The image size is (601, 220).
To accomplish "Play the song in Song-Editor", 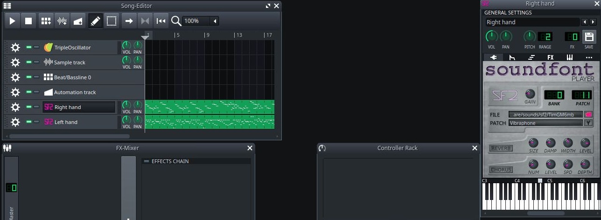I will pyautogui.click(x=13, y=21).
